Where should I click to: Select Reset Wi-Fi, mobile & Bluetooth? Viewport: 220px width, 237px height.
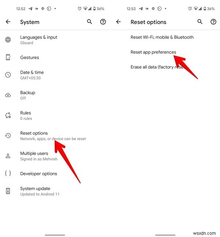(165, 37)
